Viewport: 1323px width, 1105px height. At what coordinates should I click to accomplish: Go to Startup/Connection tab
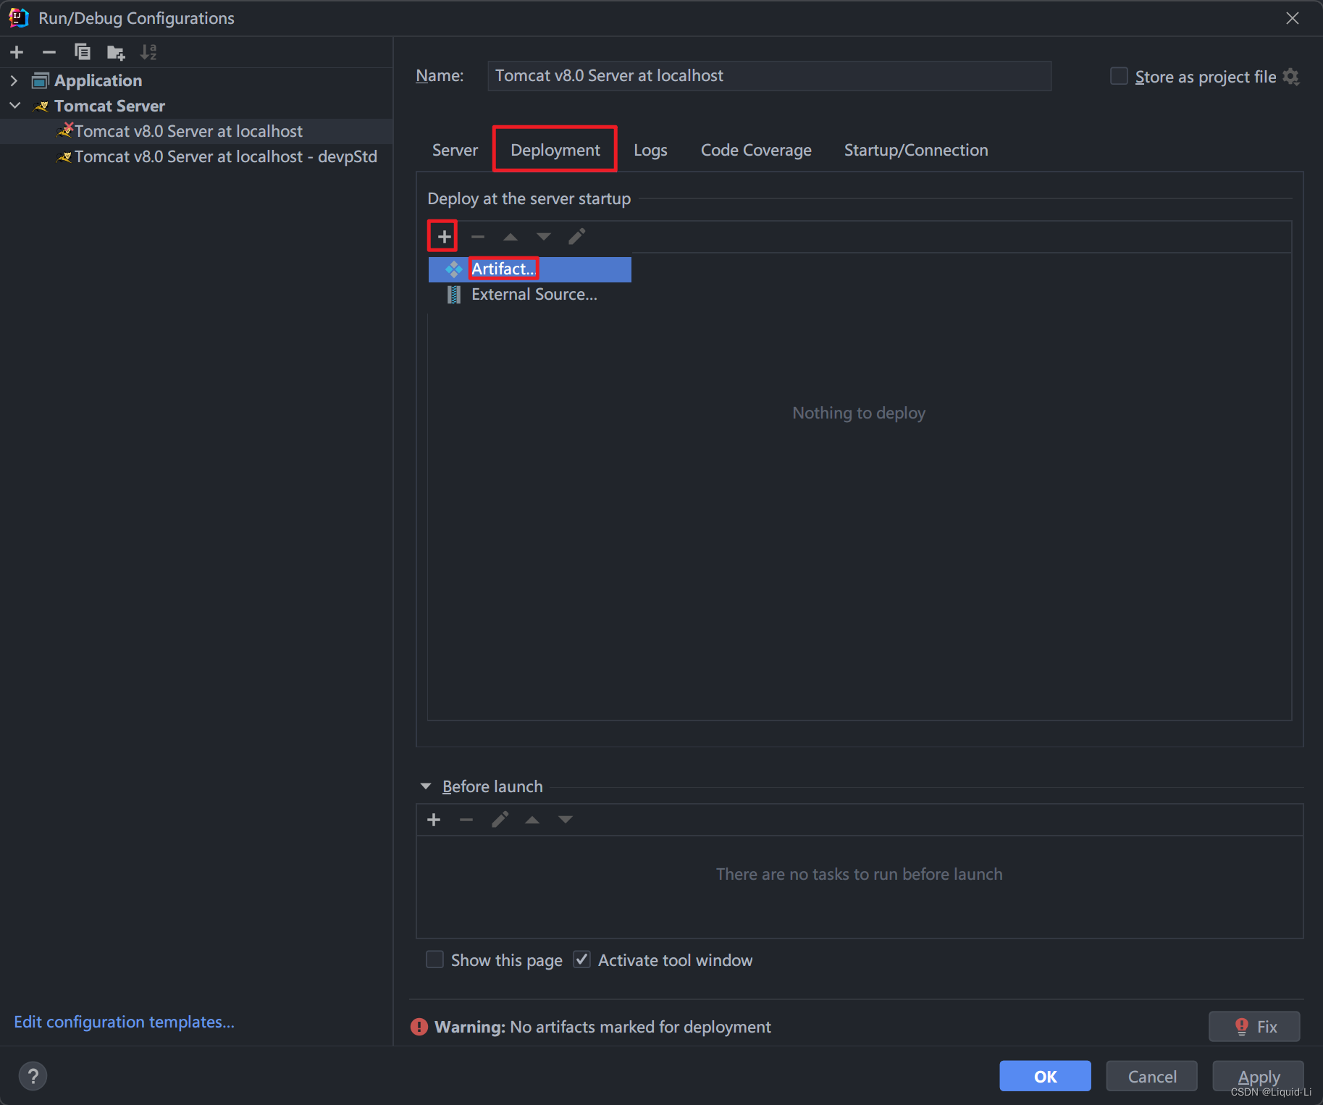click(x=916, y=150)
